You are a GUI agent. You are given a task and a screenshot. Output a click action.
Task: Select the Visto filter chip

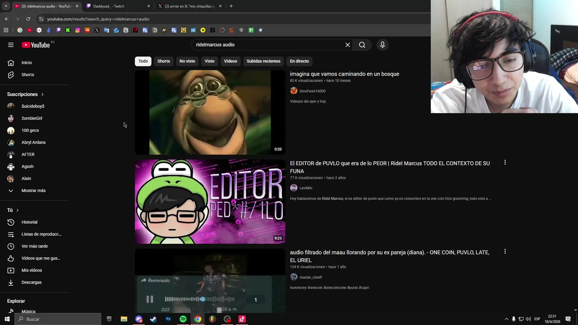point(210,61)
